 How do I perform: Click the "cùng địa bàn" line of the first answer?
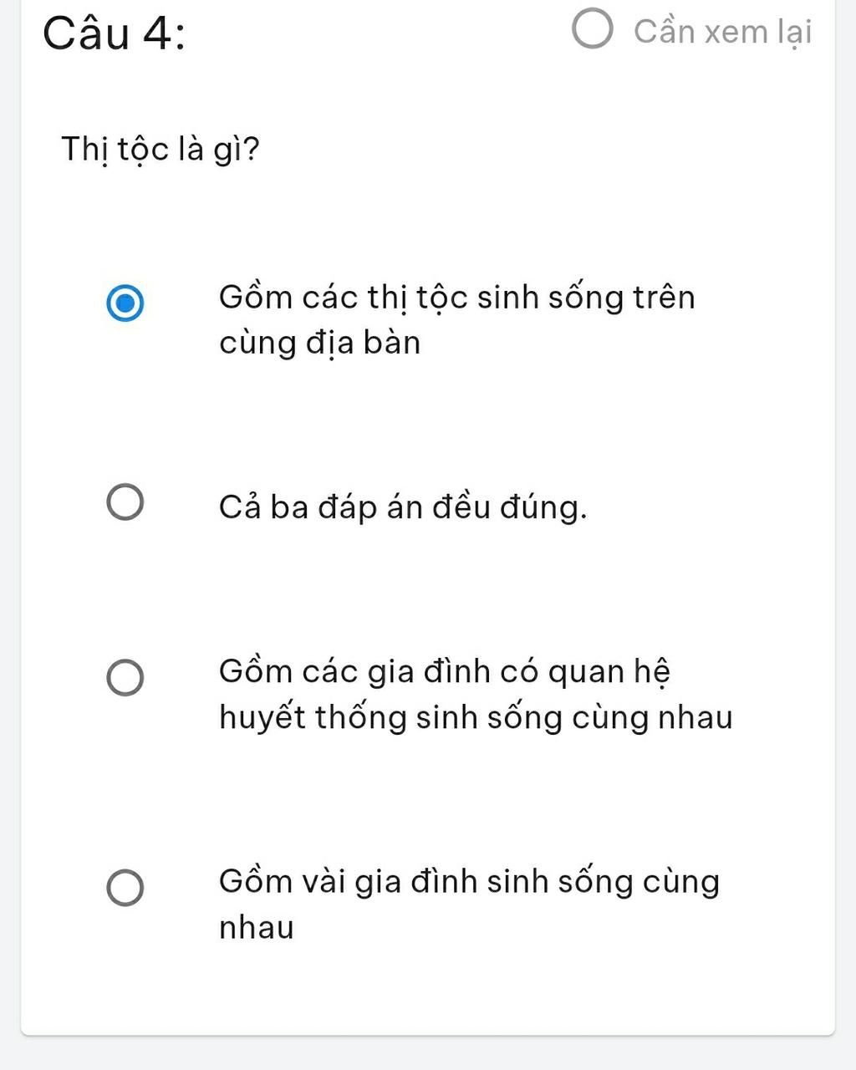click(x=319, y=343)
